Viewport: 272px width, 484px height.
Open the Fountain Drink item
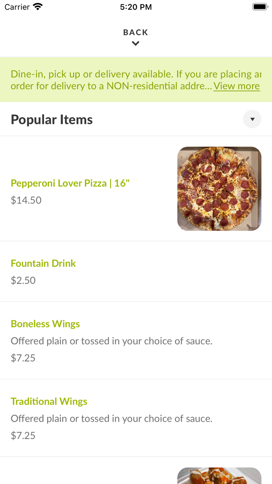coord(43,263)
